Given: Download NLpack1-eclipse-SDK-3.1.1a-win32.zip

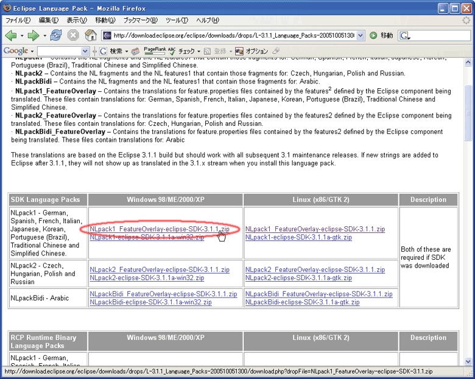Looking at the screenshot, I should point(147,237).
